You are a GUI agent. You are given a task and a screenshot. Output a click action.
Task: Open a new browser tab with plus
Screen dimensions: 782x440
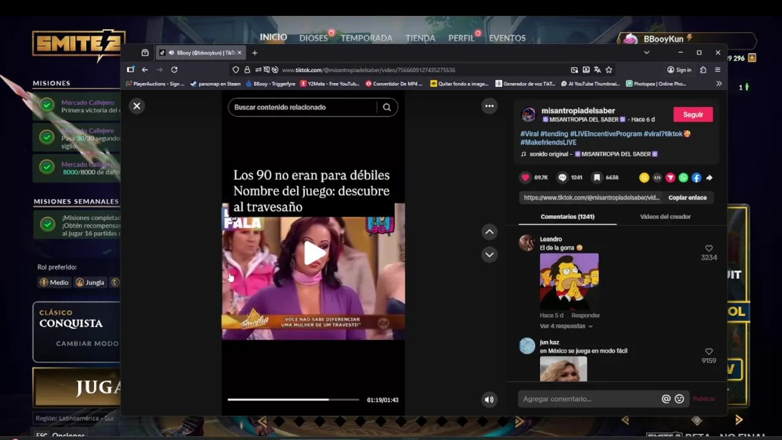[x=255, y=53]
